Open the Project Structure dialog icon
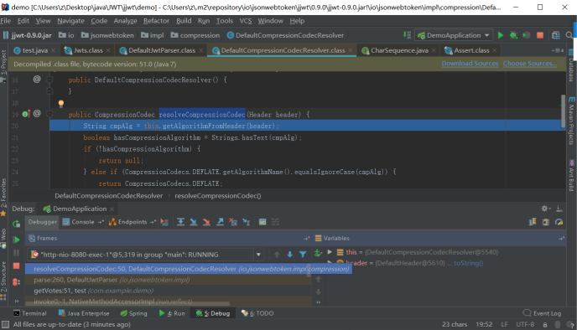This screenshot has width=577, height=330. 556,35
